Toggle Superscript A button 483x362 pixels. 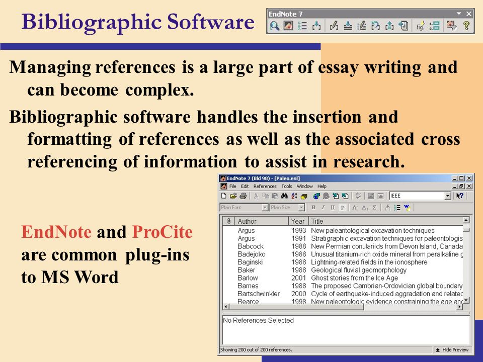pyautogui.click(x=355, y=208)
